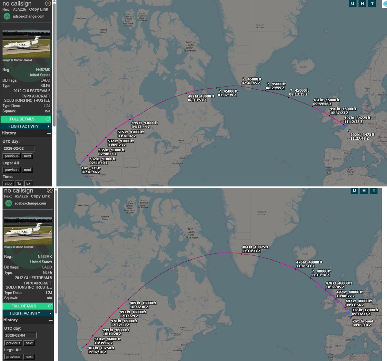The width and height of the screenshot is (387, 361).
Task: Click track label '336 kt 17000 ft 09:16:27 Z'
Action: pyautogui.click(x=365, y=312)
